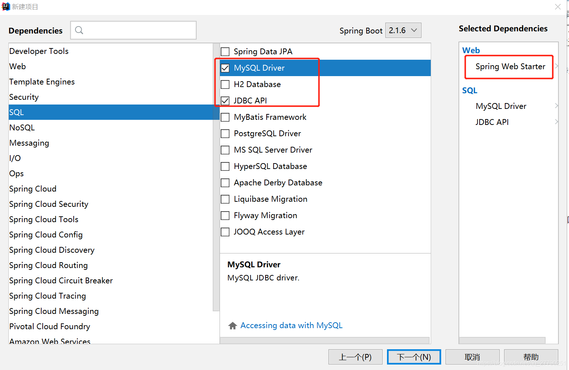Click the dependency list horizontal scrollbar
This screenshot has width=569, height=370.
click(325, 340)
